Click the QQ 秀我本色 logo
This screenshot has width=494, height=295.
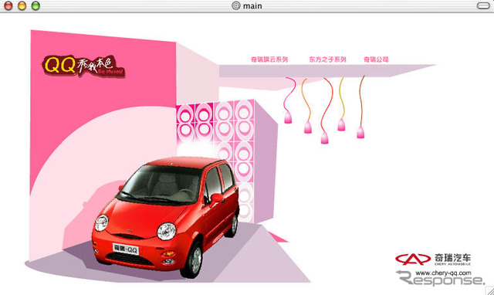83,66
